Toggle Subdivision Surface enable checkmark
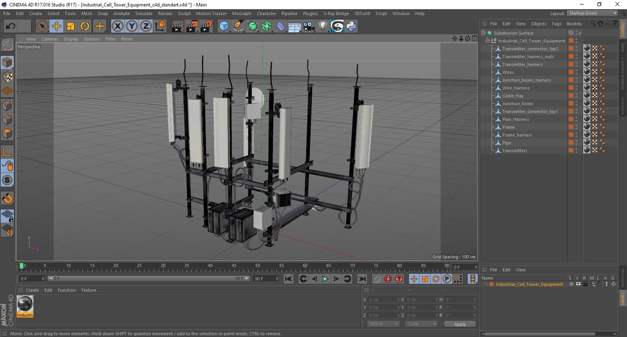 point(580,33)
